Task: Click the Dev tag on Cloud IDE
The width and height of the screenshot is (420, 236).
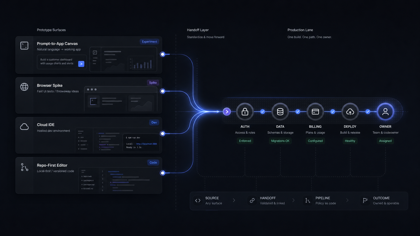Action: (154, 122)
